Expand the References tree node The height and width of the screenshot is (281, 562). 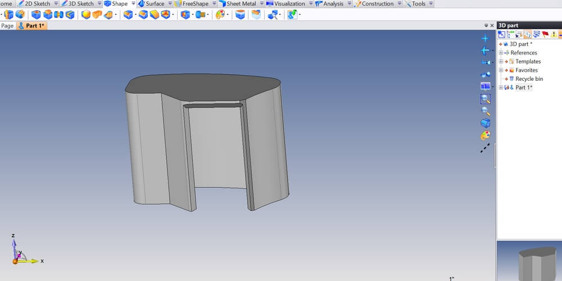(x=501, y=53)
